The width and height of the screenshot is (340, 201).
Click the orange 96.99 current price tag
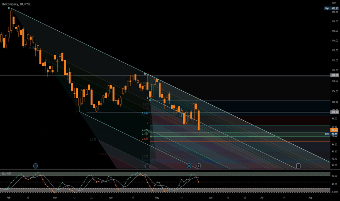point(334,130)
